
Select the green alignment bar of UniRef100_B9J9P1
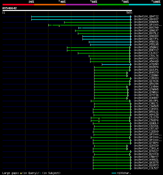tap(111, 101)
